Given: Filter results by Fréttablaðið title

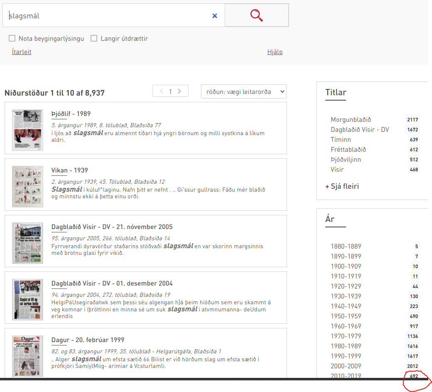Looking at the screenshot, I should tap(348, 150).
